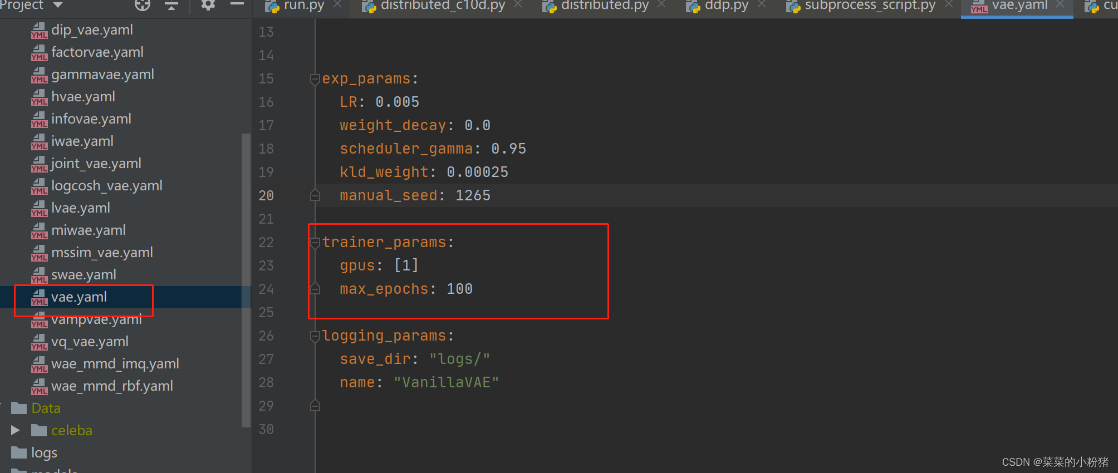The image size is (1118, 473).
Task: Click the locate/select opened file target icon
Action: click(143, 5)
